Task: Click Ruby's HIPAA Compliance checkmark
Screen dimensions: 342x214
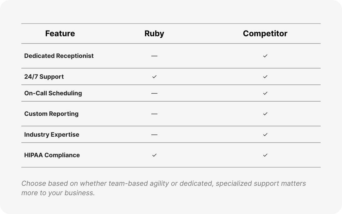Action: (154, 155)
